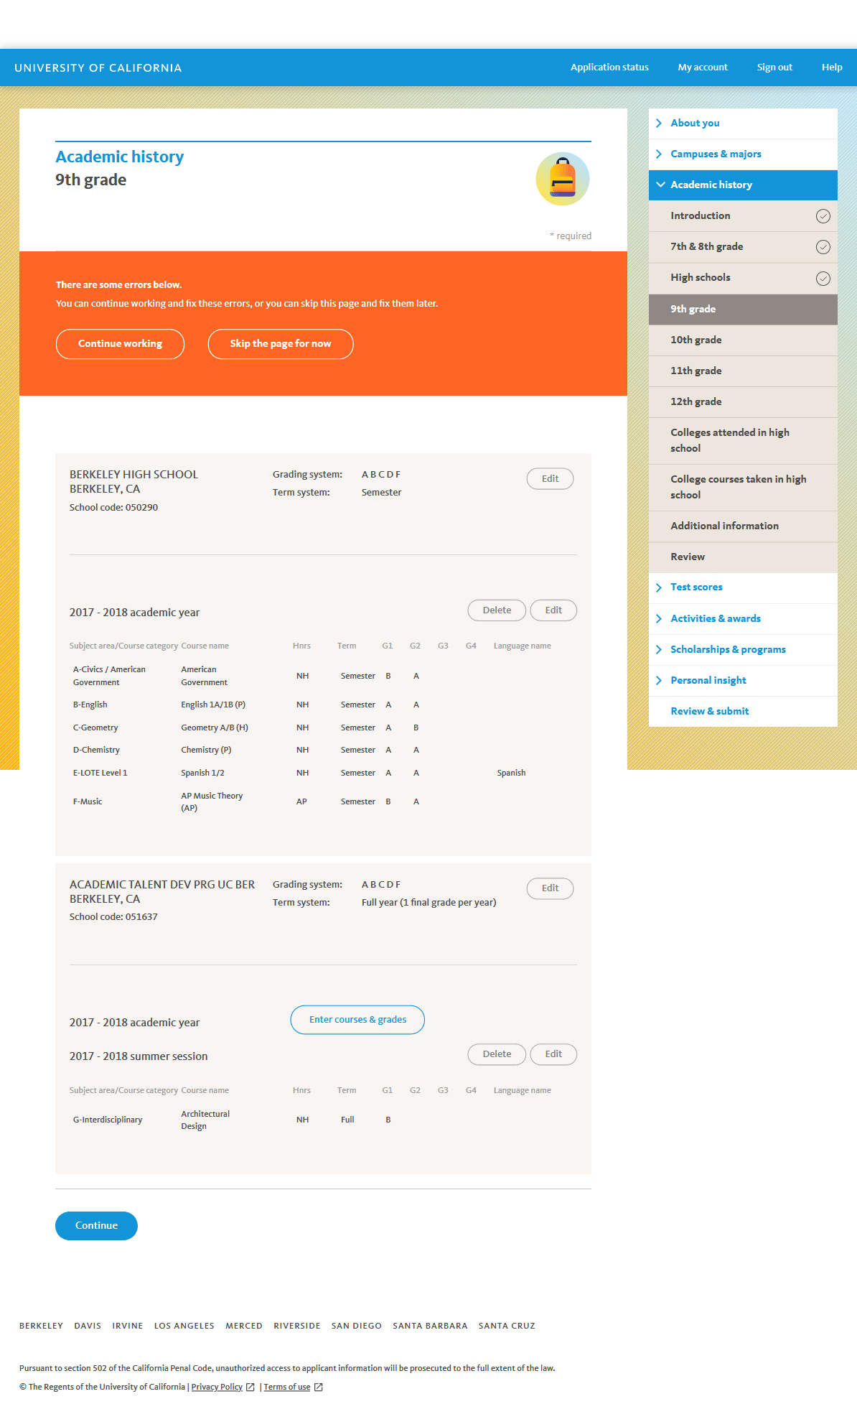Click Enter courses & grades button
857x1427 pixels.
(x=357, y=1020)
